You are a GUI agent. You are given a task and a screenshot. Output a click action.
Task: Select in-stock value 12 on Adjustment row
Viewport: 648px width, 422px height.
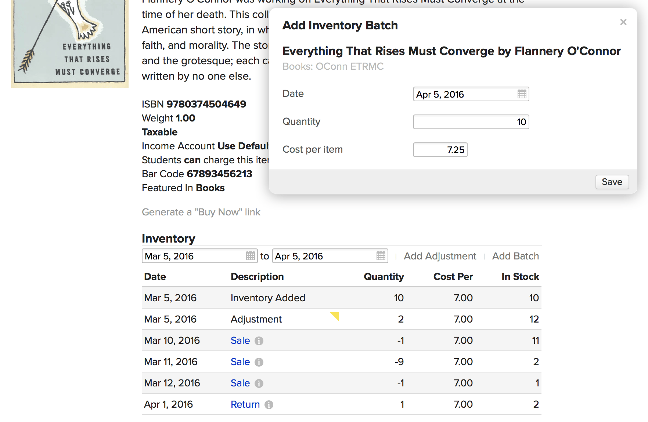click(x=534, y=319)
